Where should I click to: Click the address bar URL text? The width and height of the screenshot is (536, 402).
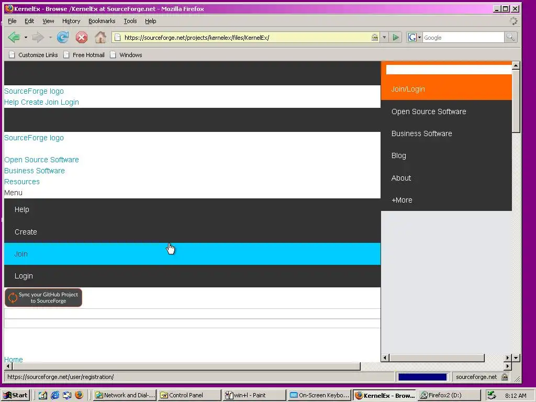tap(197, 38)
